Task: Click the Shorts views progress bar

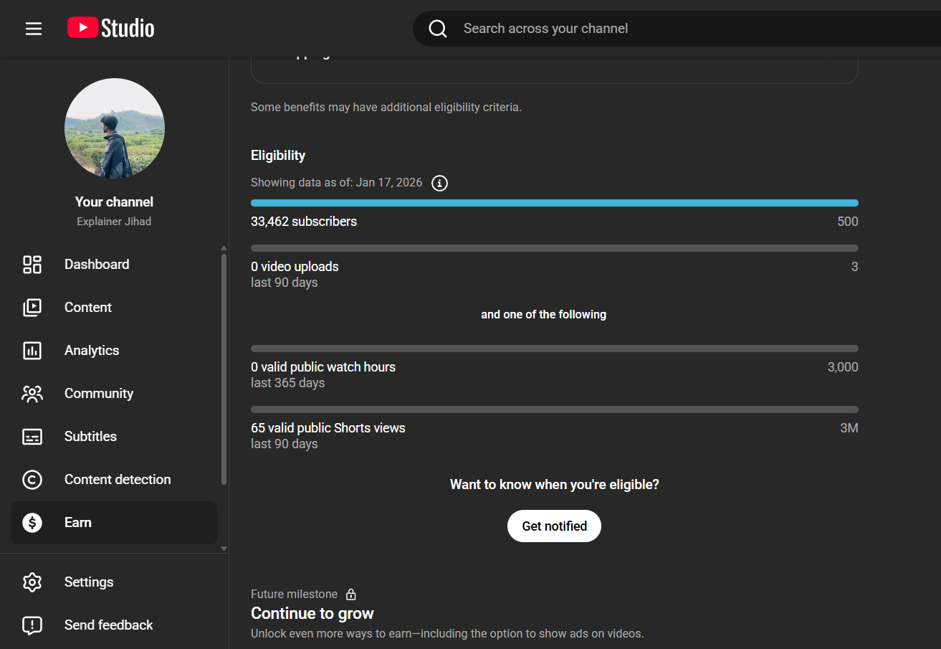Action: pos(554,409)
